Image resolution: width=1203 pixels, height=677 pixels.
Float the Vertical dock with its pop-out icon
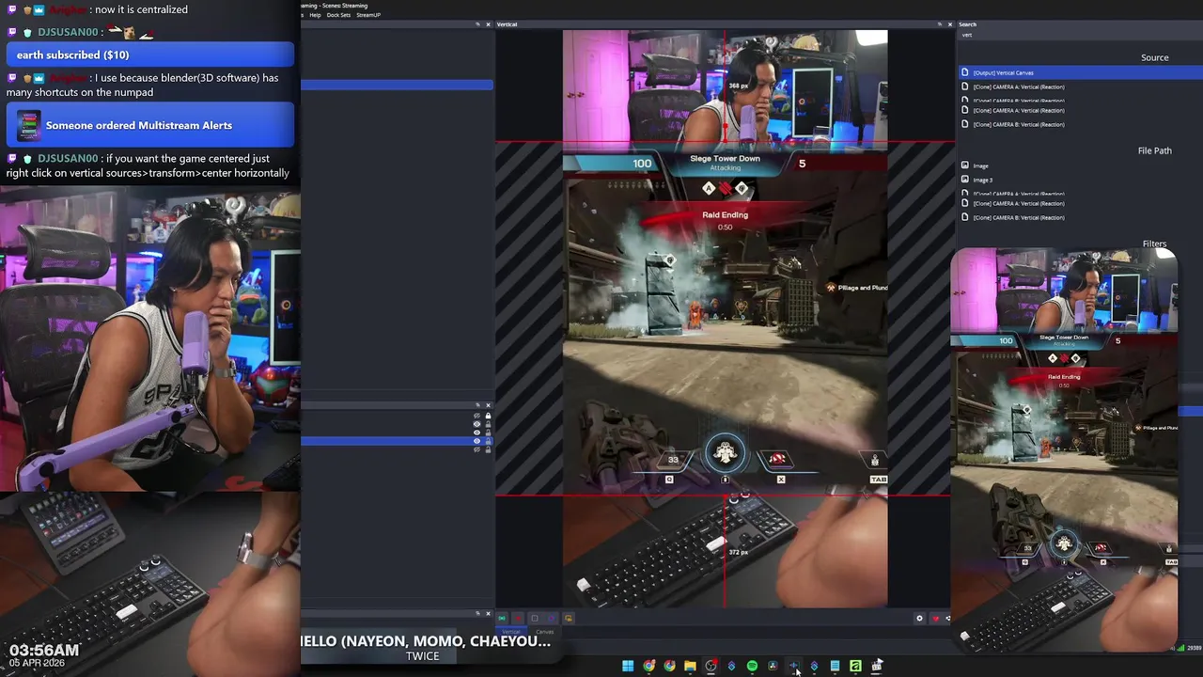coord(939,24)
